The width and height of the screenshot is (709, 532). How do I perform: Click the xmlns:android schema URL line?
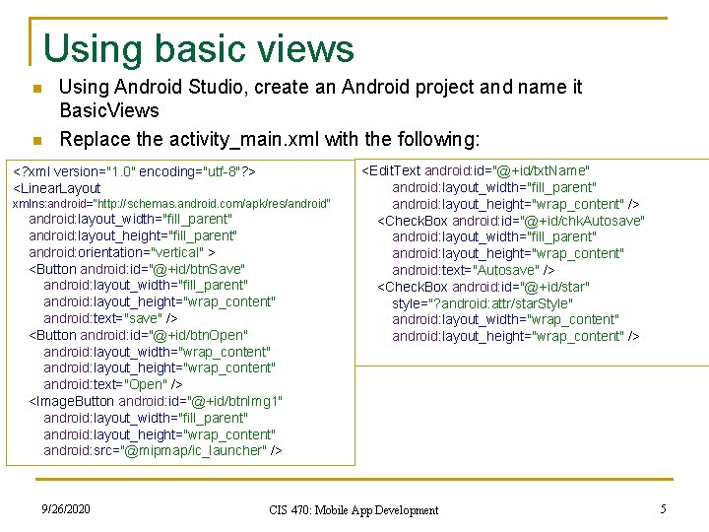coord(171,204)
